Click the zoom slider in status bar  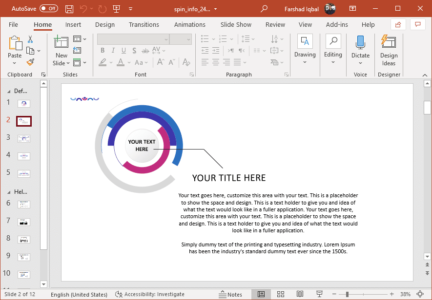point(347,294)
